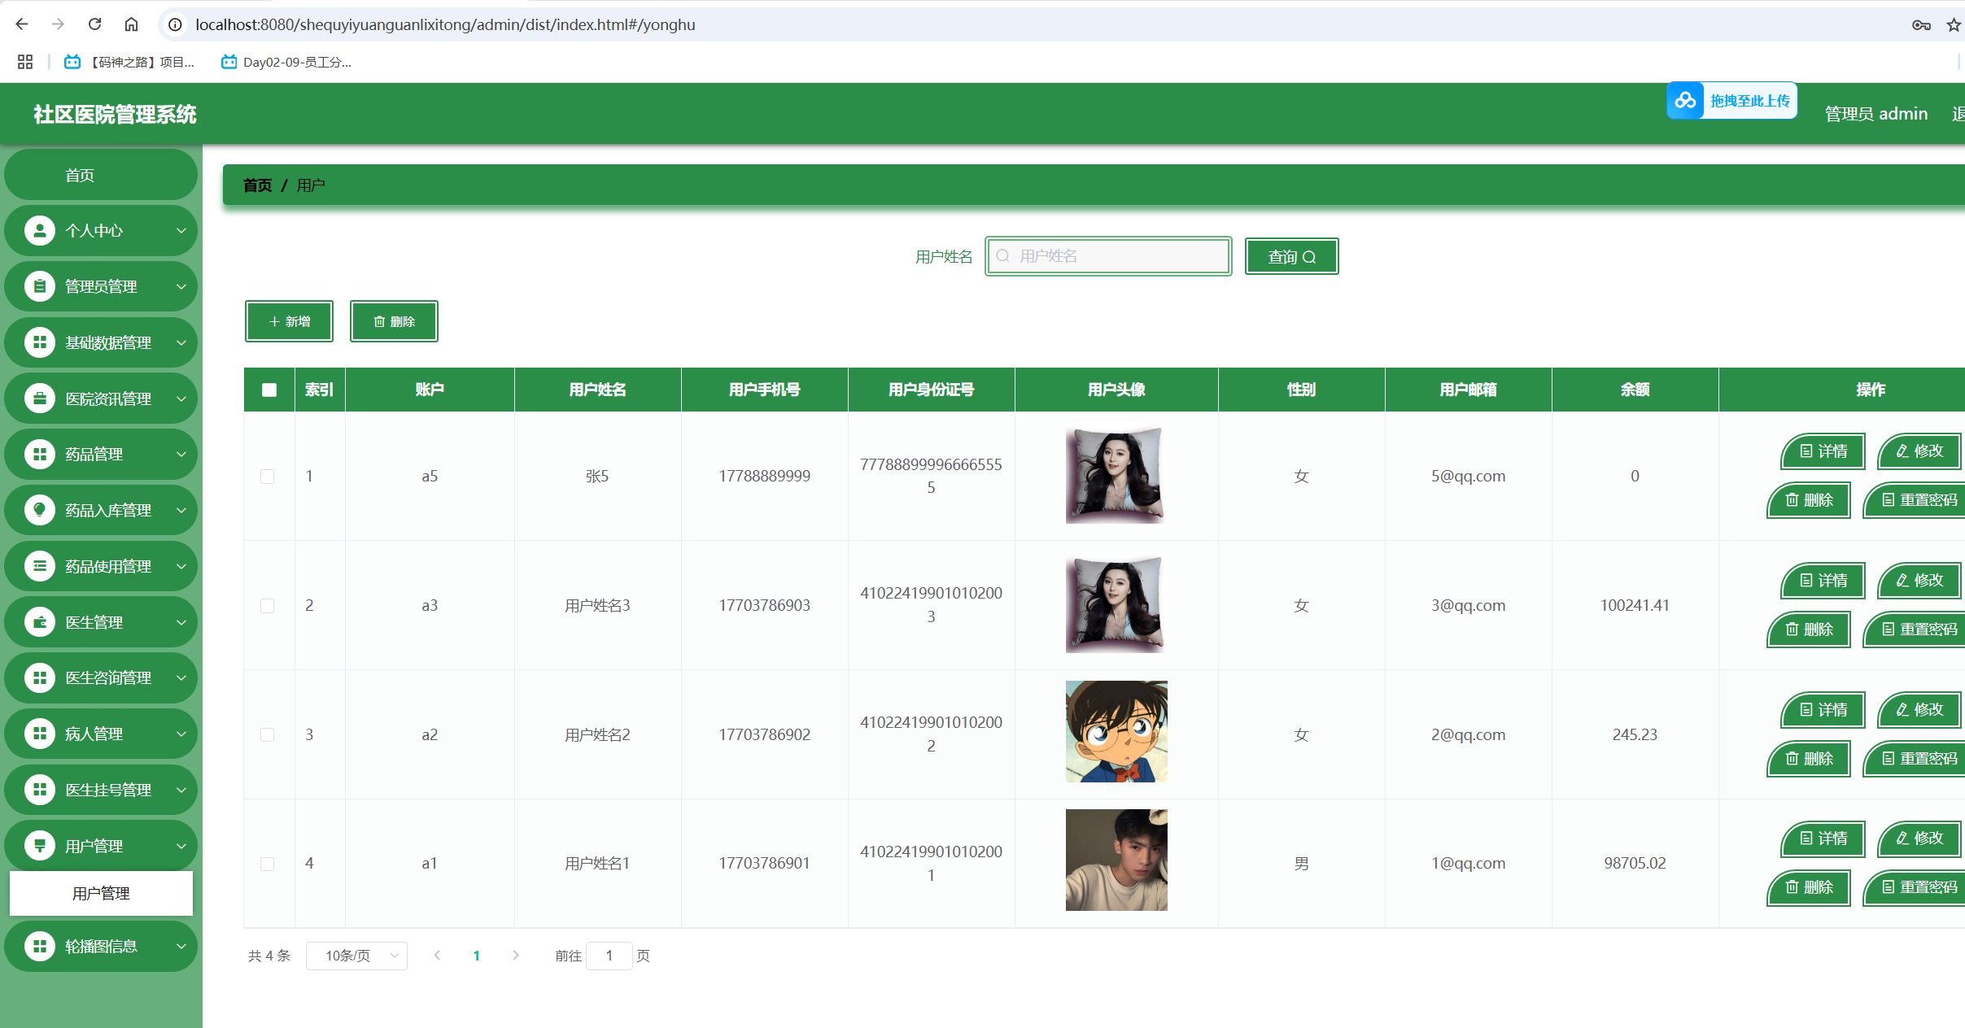Click the site info icon in address bar

(x=174, y=24)
